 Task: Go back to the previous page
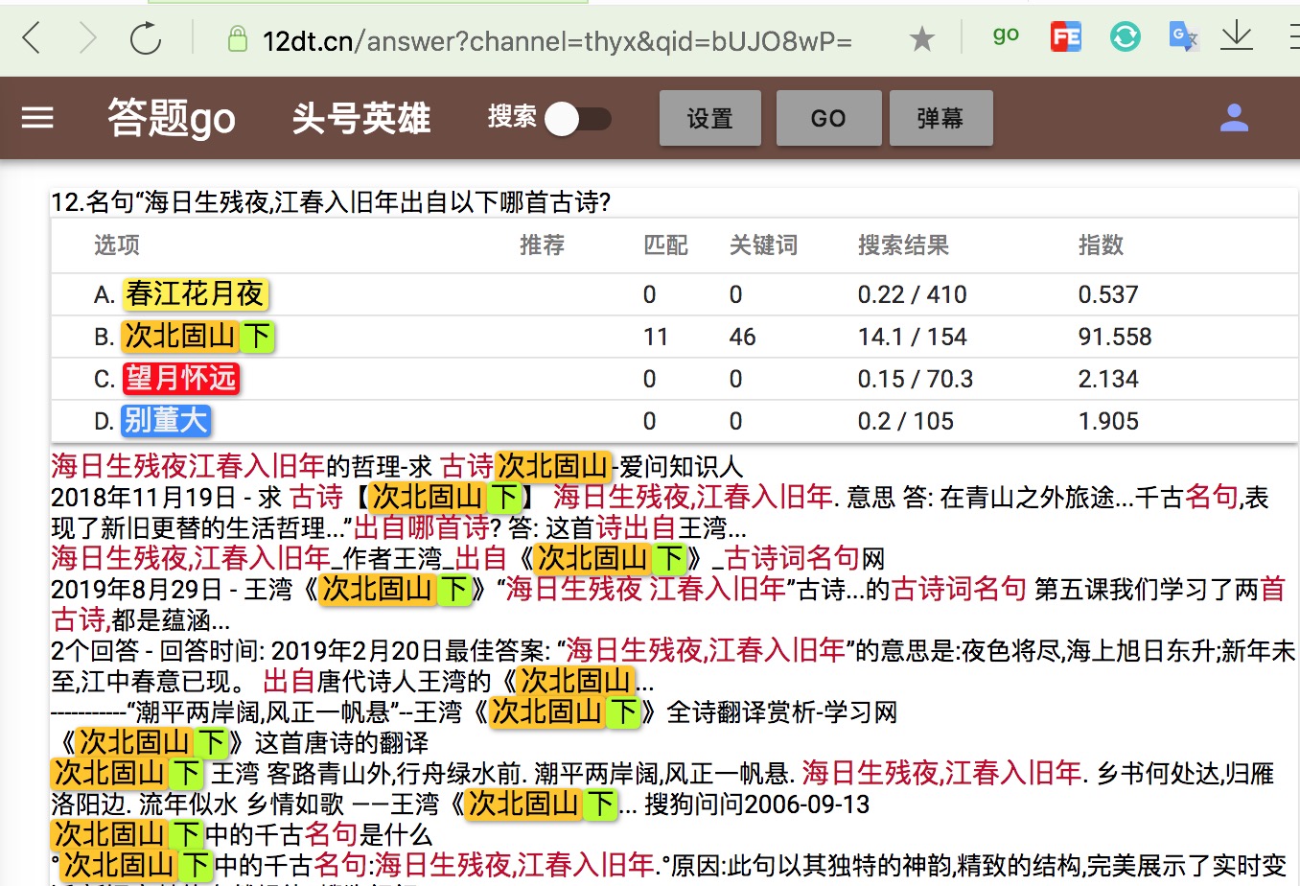(x=32, y=38)
